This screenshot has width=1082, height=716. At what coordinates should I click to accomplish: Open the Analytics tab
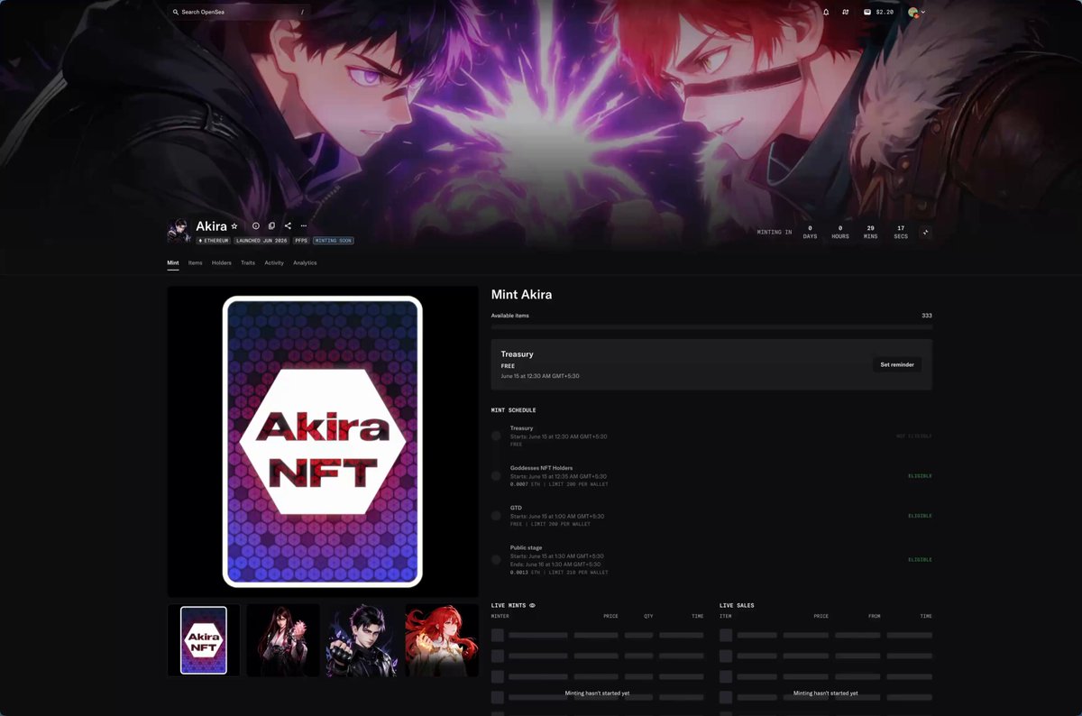coord(305,262)
